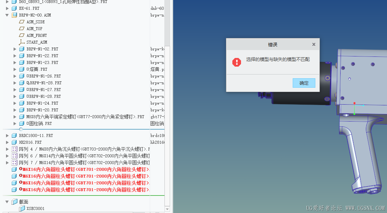Viewport: 387px width, 213px height.
Task: Click the BRDC1800-11.PRT part icon
Action: click(14, 136)
